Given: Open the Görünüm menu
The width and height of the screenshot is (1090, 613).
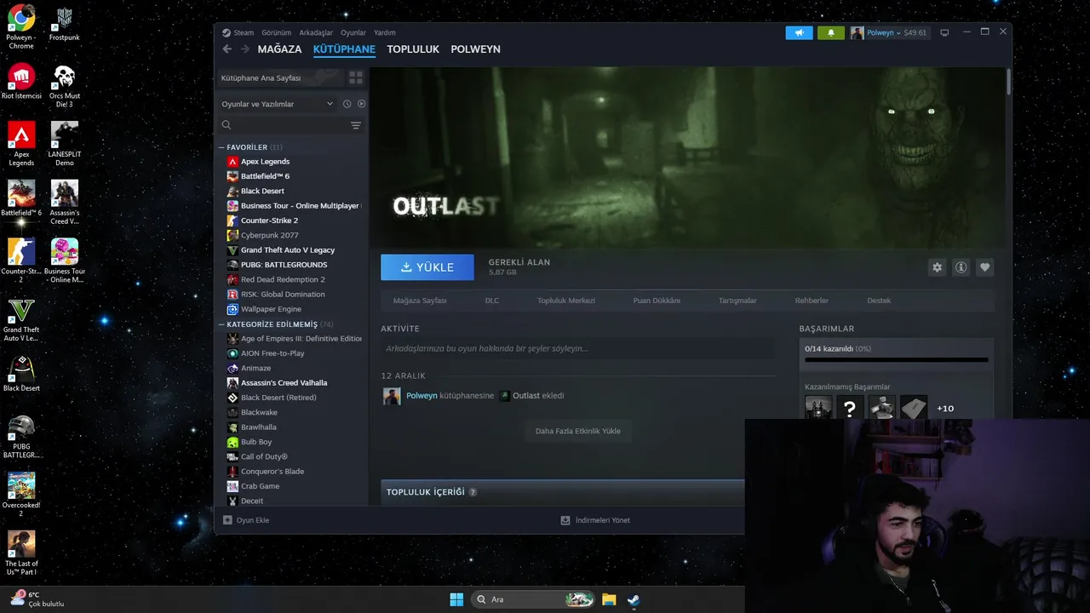Looking at the screenshot, I should point(277,32).
